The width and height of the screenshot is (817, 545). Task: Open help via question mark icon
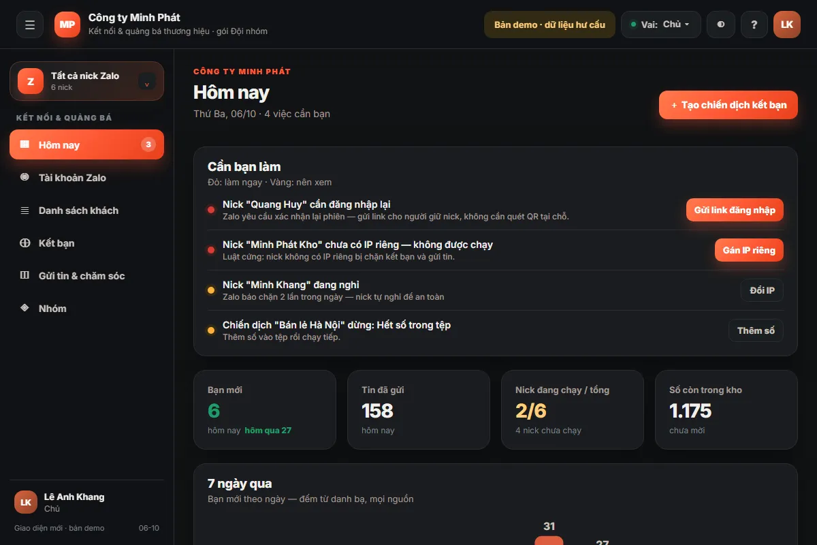(x=754, y=25)
